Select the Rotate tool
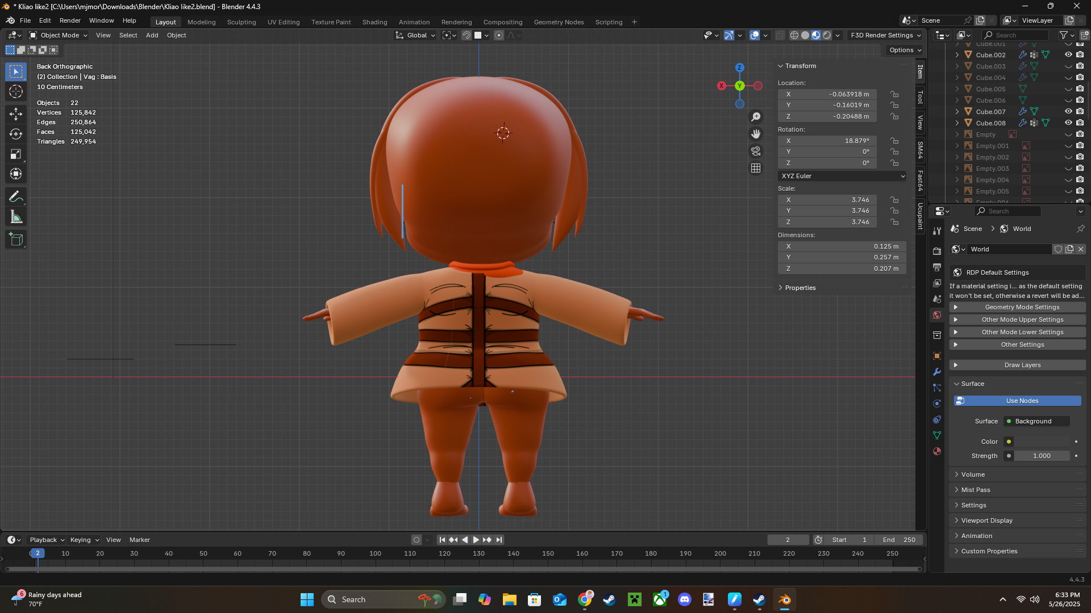 pyautogui.click(x=16, y=134)
